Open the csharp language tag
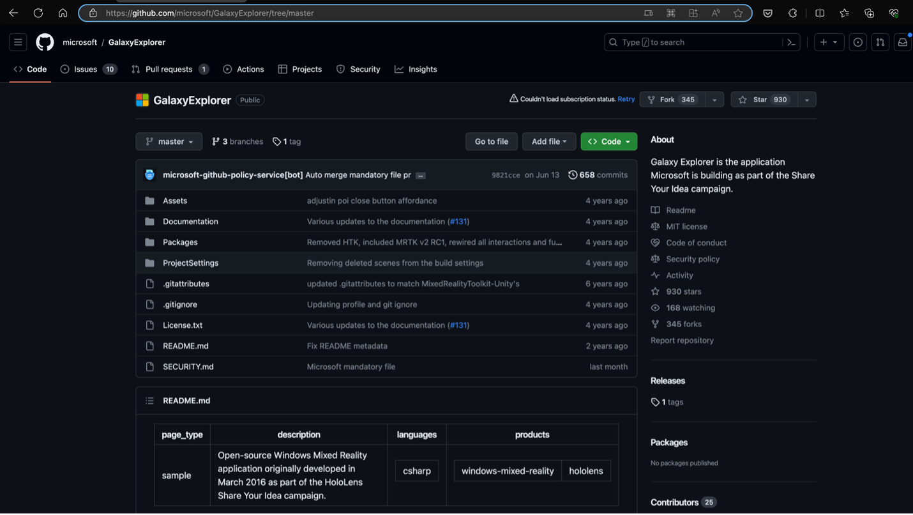 417,471
